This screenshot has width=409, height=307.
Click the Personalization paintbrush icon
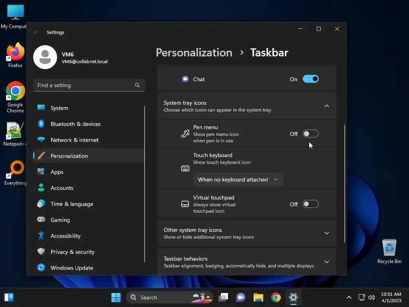pos(41,155)
